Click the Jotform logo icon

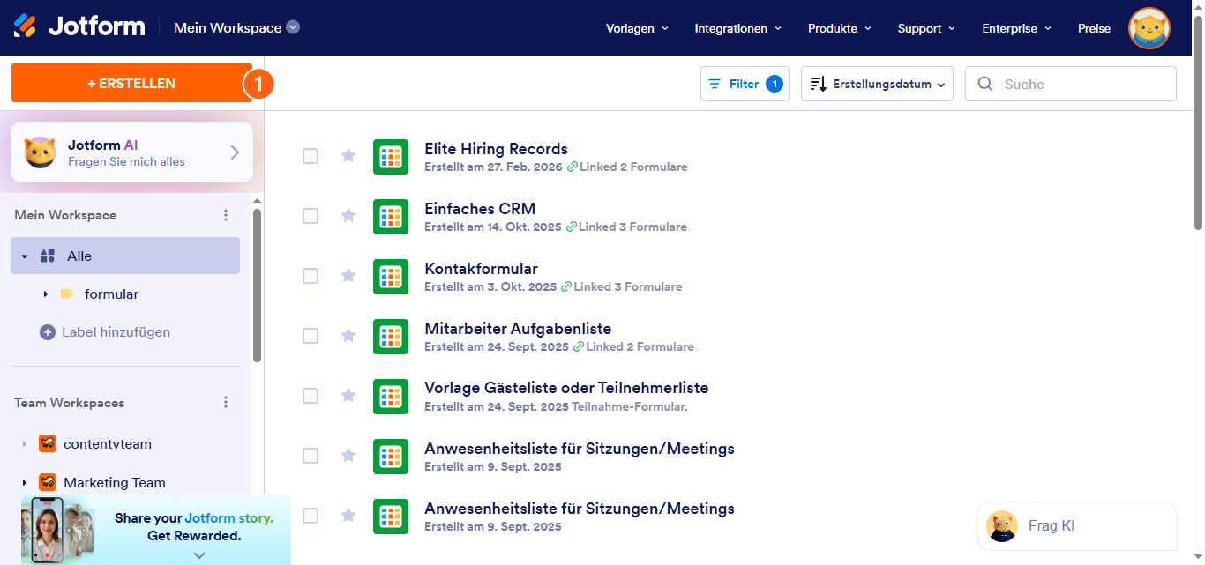pos(24,26)
